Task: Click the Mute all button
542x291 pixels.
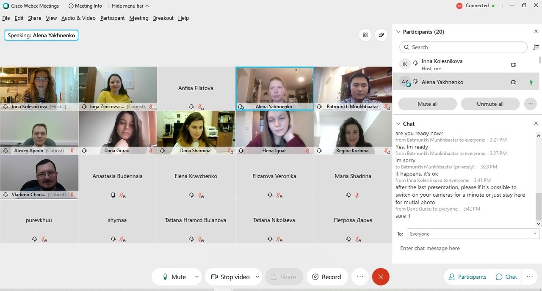Action: 427,104
